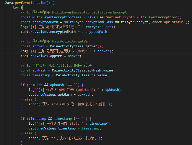The height and width of the screenshot is (145, 192).
Task: Click the log line printing APK 哈希 (apkHash)
Action: tap(76, 90)
